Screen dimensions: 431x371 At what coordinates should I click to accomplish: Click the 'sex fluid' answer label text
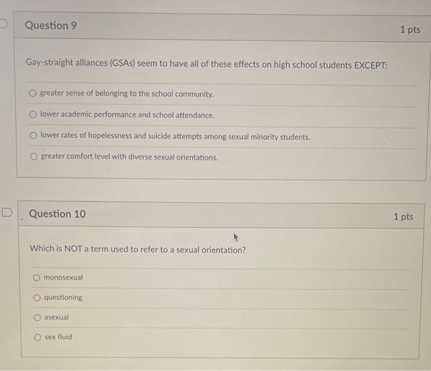[58, 337]
